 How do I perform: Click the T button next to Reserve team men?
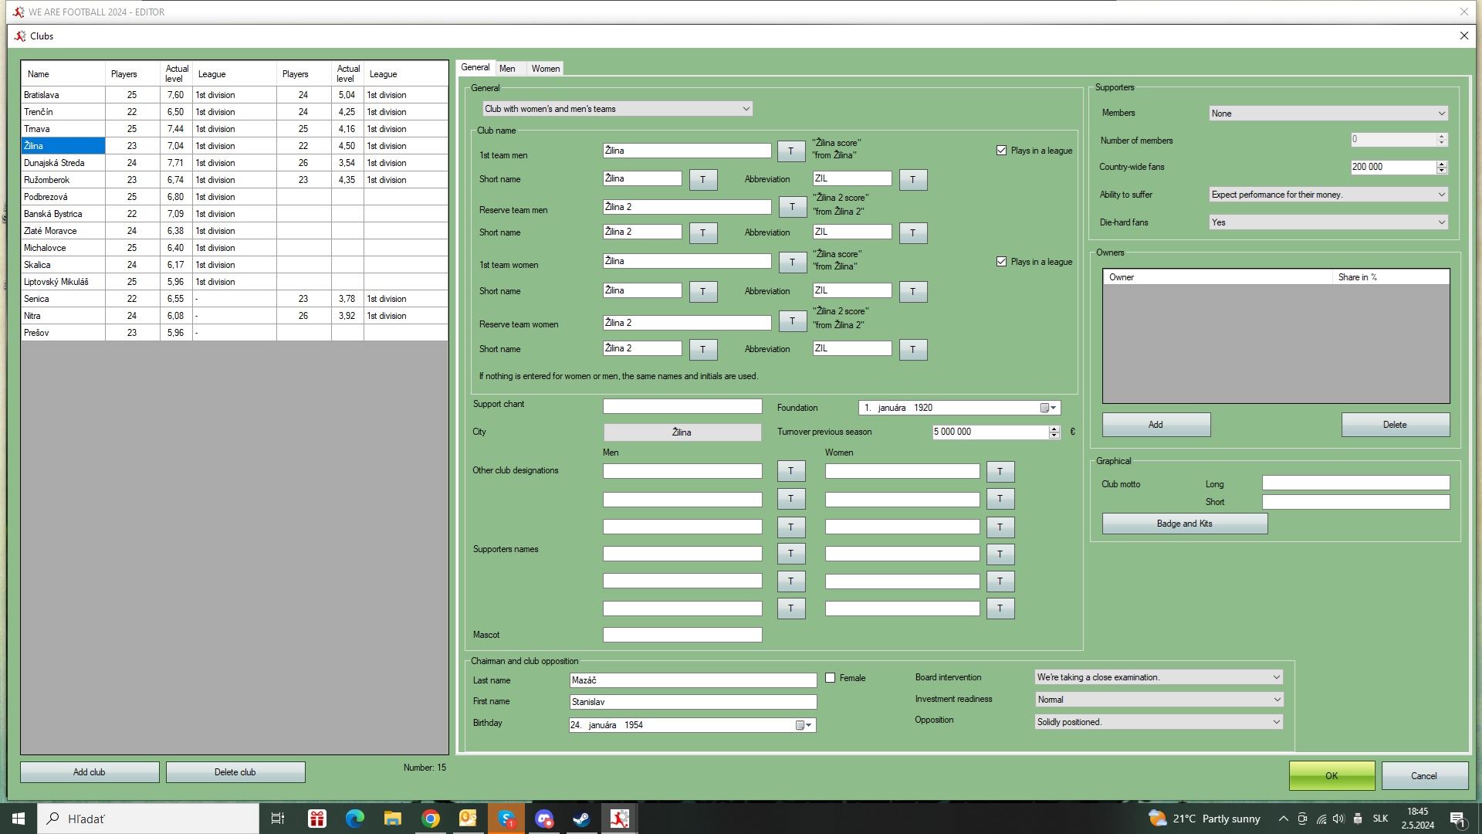pos(792,207)
